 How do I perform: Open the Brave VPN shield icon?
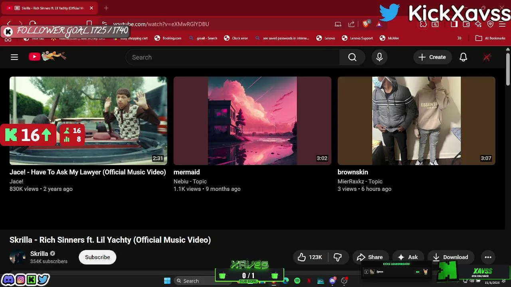click(x=491, y=24)
